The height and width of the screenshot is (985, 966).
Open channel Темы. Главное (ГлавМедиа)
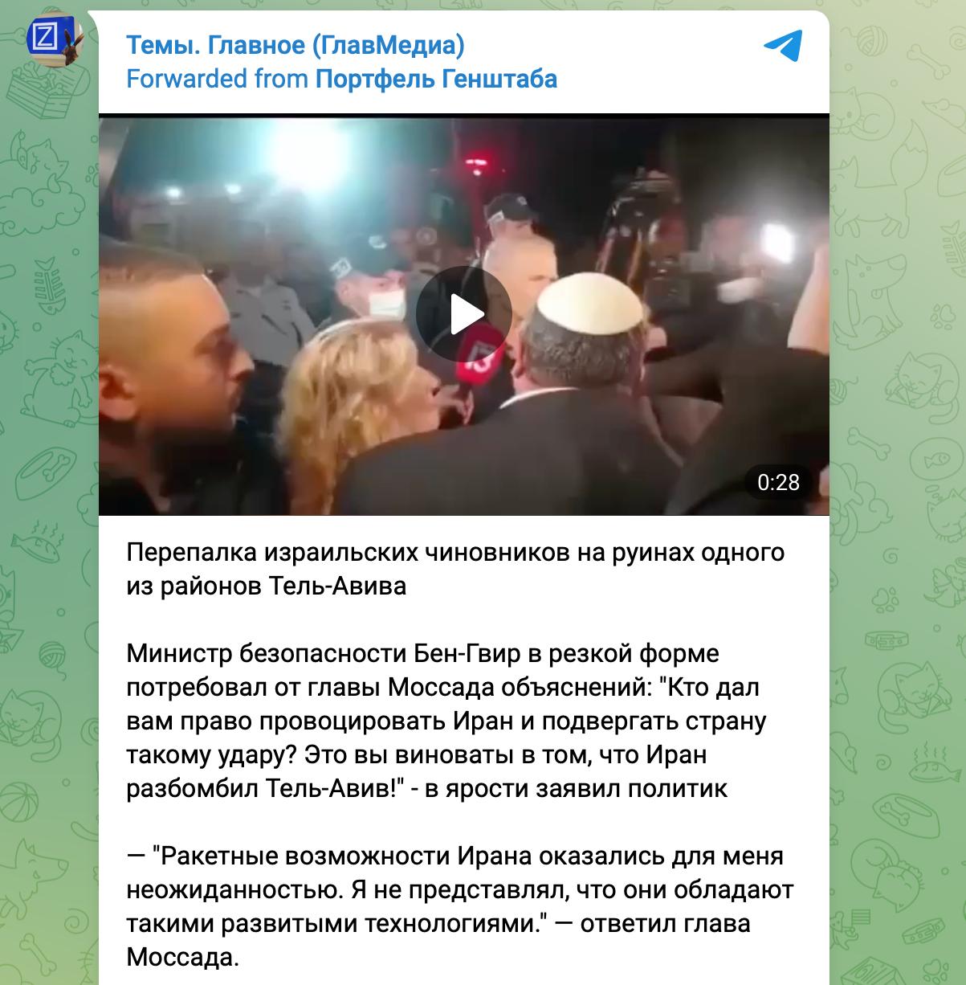coord(296,46)
